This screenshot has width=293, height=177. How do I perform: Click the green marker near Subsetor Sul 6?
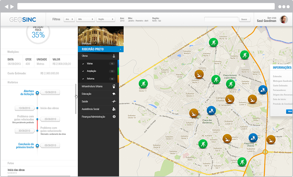(x=242, y=162)
